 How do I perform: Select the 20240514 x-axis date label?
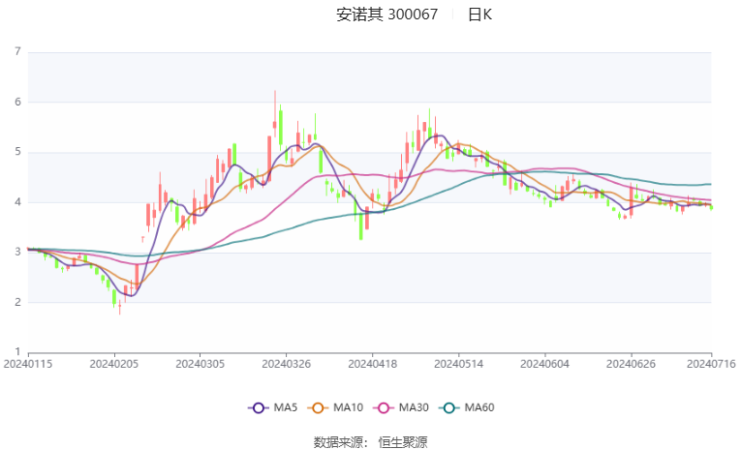pyautogui.click(x=458, y=364)
